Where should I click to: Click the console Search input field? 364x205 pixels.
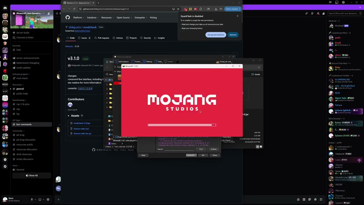[x=179, y=149]
